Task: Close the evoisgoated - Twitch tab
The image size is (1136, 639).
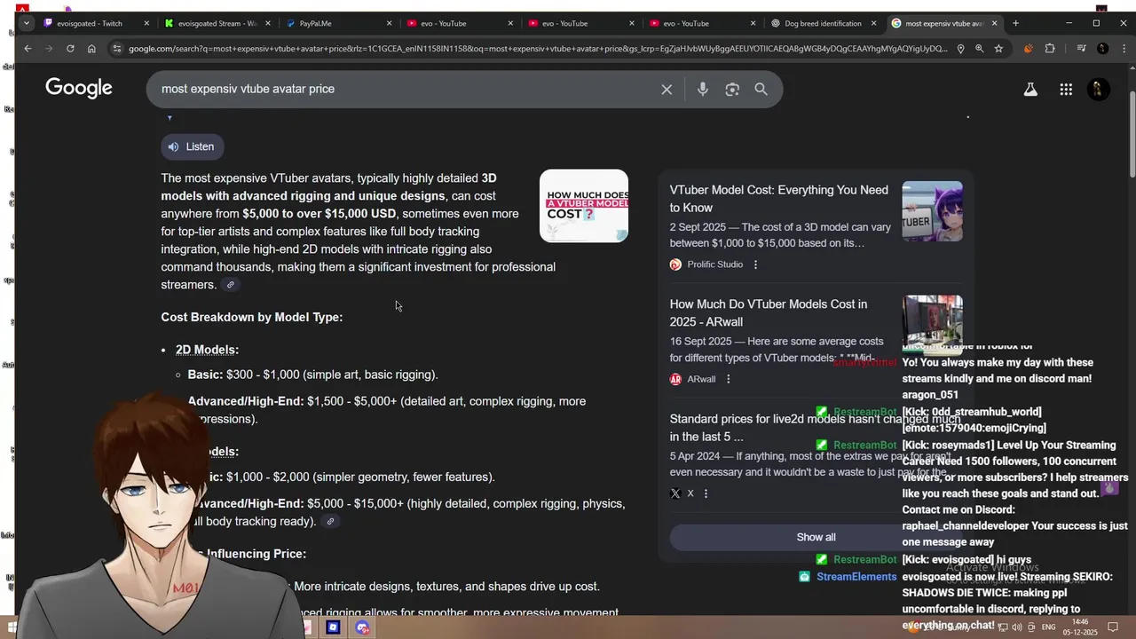Action: [x=146, y=23]
